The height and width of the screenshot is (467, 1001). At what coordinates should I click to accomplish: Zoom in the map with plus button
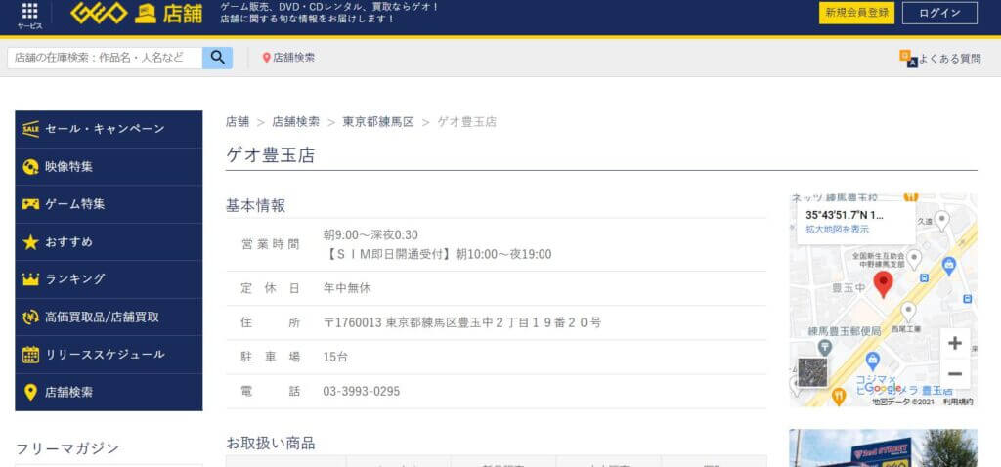pyautogui.click(x=955, y=343)
